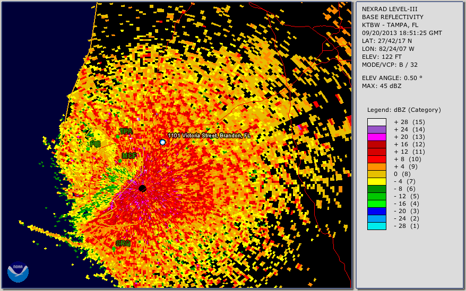Click the -8 dBZ dark green swatch
This screenshot has height=291, width=466.
(376, 189)
